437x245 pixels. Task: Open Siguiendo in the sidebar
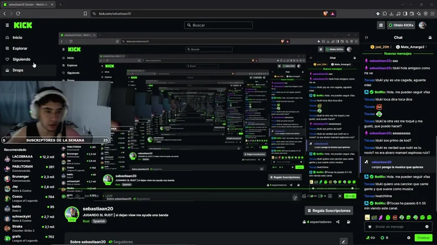tap(21, 59)
